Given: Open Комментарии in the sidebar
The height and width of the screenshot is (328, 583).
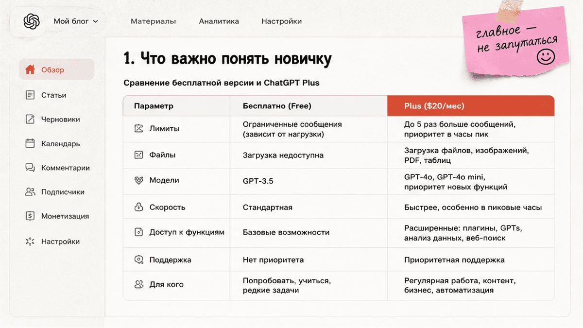Looking at the screenshot, I should [66, 168].
